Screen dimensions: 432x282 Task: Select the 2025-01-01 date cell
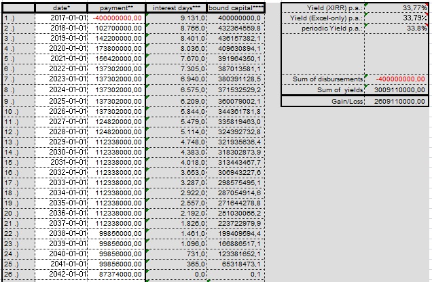click(x=61, y=100)
